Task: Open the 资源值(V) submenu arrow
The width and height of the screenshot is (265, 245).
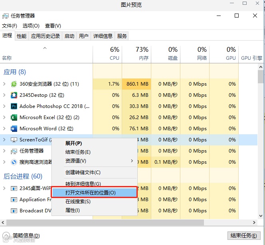Action: pos(132,161)
